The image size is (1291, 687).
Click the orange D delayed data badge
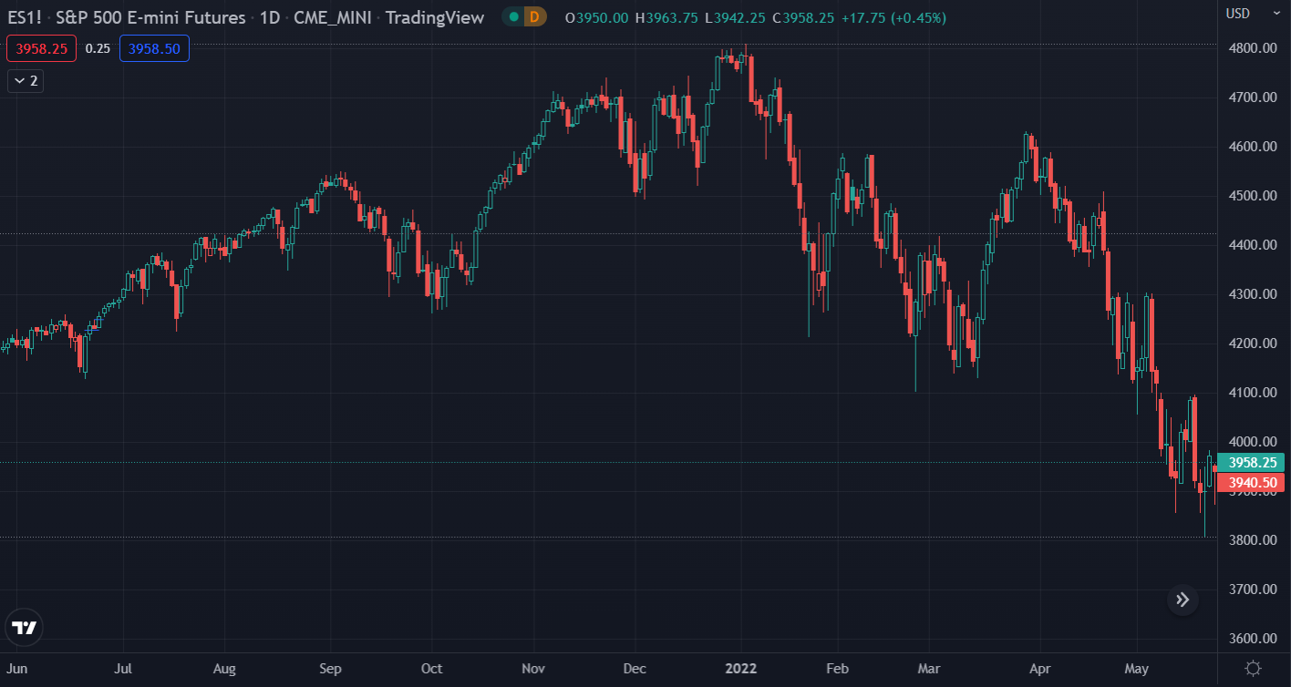534,16
